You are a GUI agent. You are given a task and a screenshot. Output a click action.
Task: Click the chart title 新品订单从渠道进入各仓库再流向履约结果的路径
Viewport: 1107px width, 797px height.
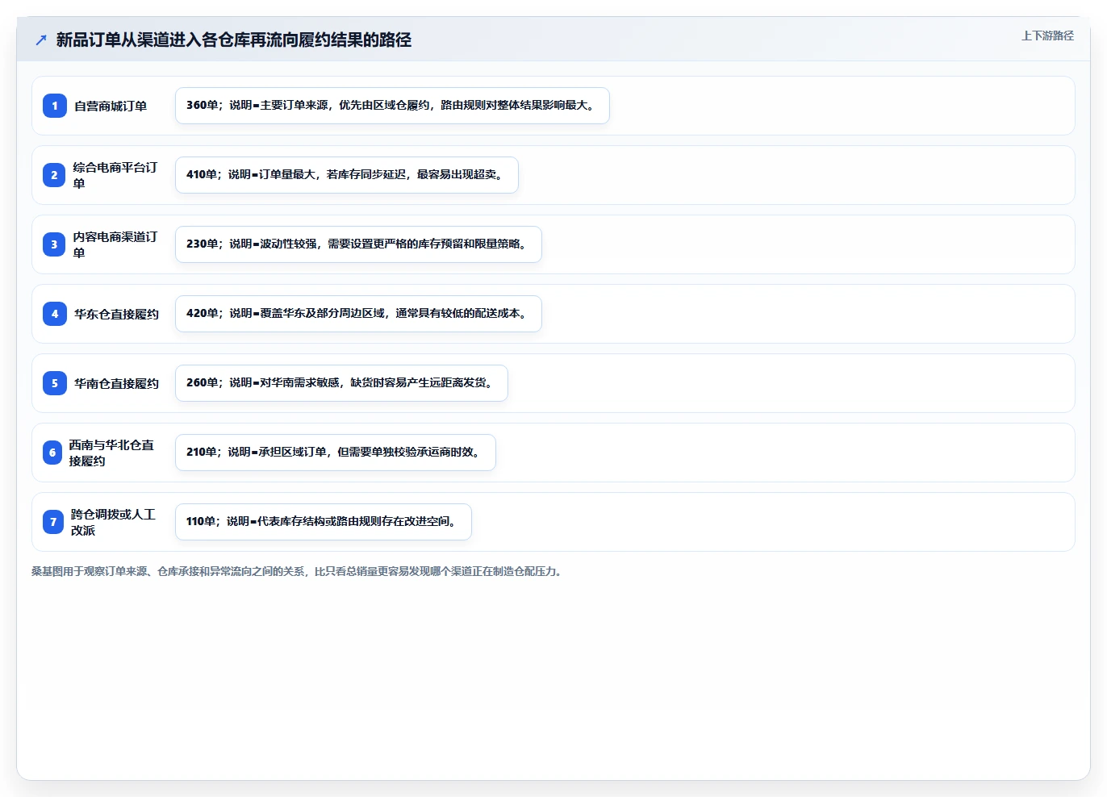(234, 40)
